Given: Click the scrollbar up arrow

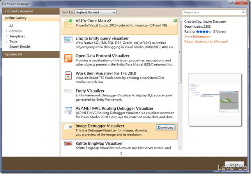Looking at the screenshot, I should click(x=180, y=19).
